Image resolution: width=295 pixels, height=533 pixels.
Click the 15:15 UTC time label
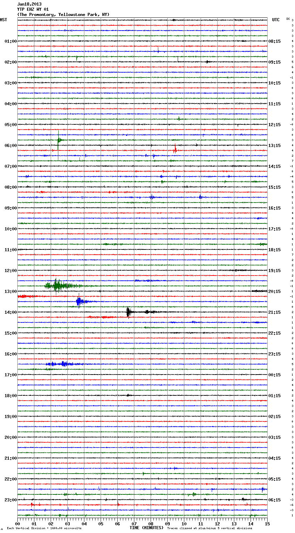[275, 187]
